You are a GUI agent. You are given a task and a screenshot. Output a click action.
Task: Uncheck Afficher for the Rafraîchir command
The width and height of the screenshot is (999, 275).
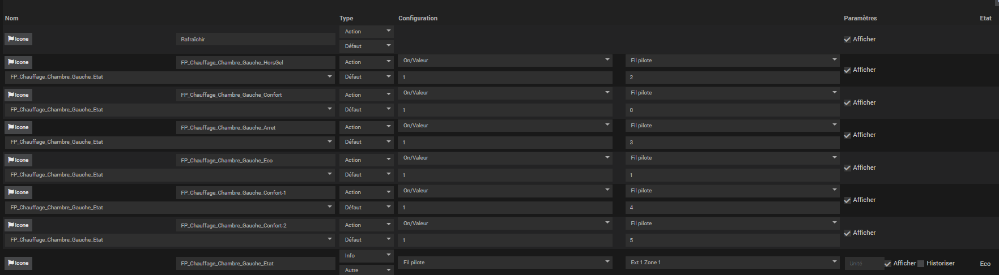[847, 40]
